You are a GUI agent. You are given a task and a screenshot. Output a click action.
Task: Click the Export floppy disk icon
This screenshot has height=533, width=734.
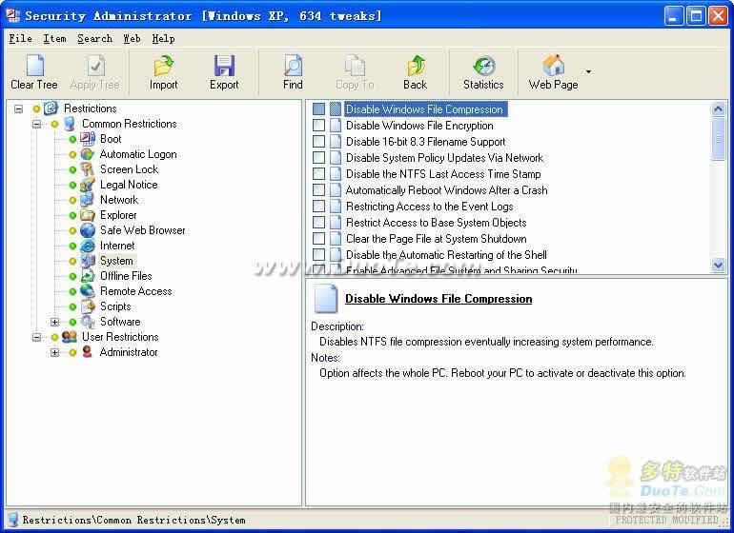tap(224, 66)
